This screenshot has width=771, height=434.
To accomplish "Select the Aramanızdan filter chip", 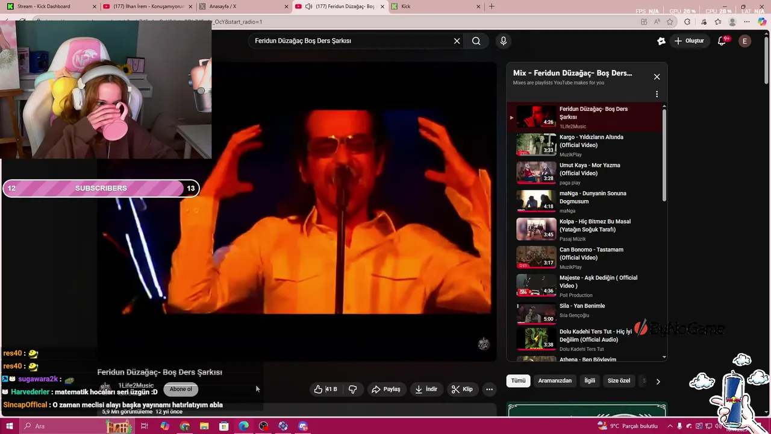I will [x=555, y=381].
